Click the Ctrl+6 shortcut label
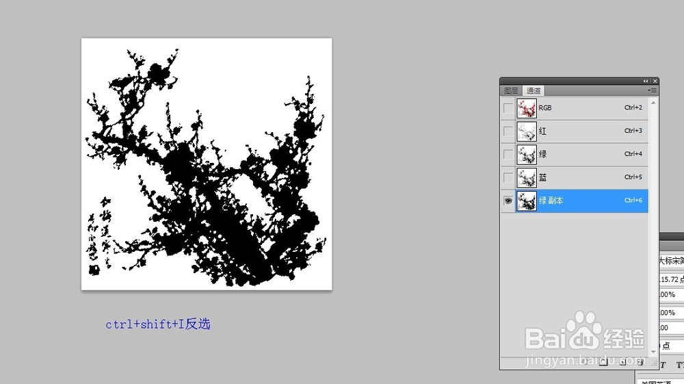Viewport: 684px width, 384px height. click(633, 200)
